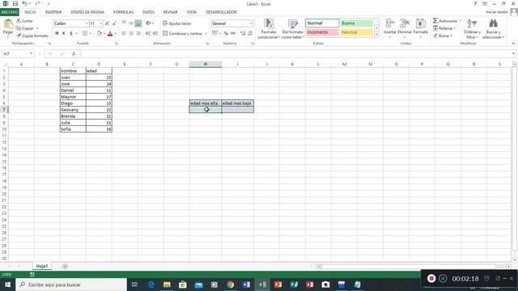Cut selection with Cortar

click(x=24, y=21)
